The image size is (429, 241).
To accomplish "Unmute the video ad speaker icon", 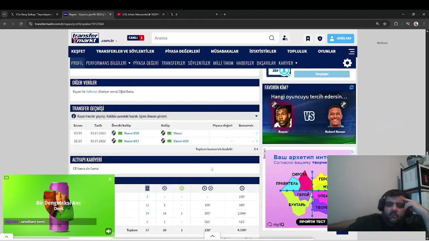I will pos(109,231).
